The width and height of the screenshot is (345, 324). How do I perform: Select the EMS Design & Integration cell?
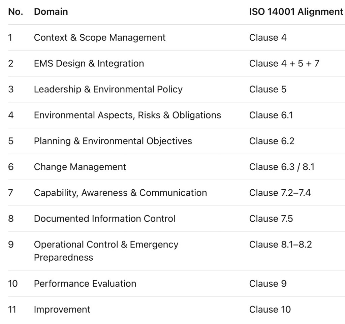pyautogui.click(x=89, y=63)
